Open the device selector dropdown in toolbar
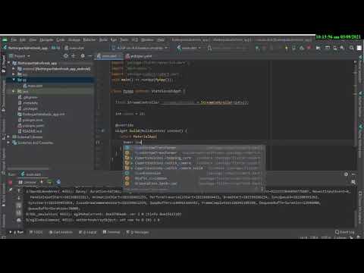Viewport: 364px width, 273px height. click(x=140, y=48)
